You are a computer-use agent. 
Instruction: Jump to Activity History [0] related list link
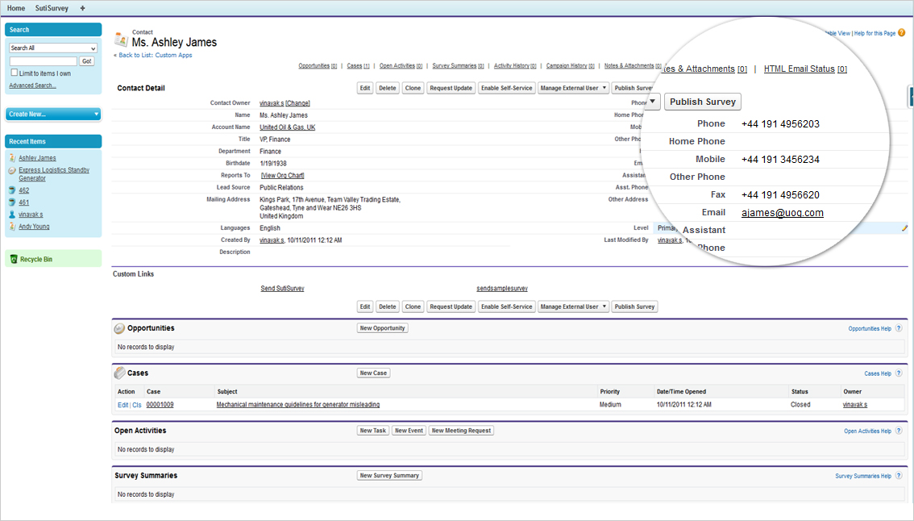pyautogui.click(x=515, y=66)
